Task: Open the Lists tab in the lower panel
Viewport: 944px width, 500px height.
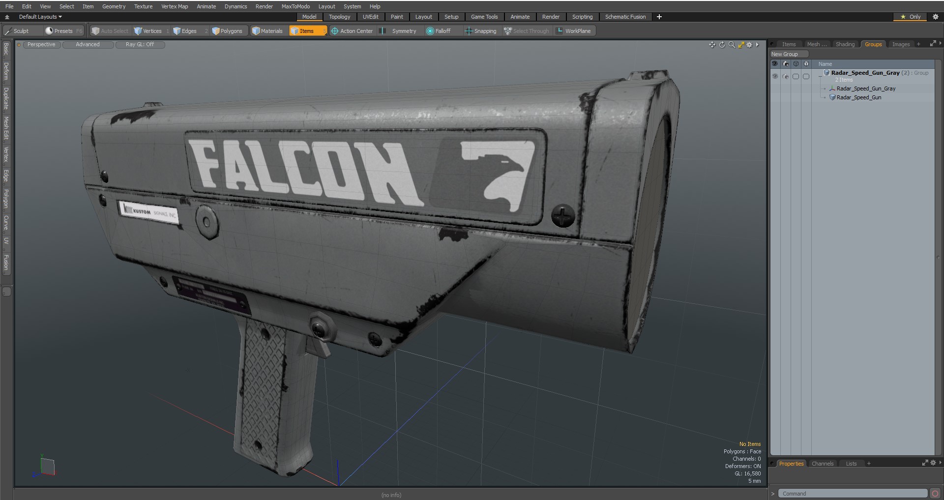Action: (x=851, y=464)
